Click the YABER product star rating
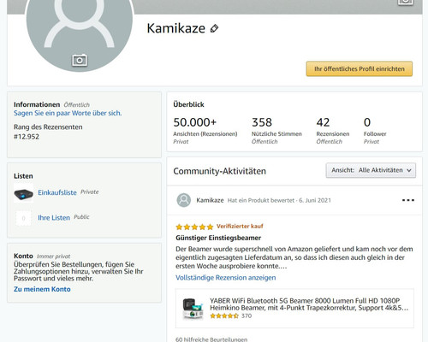Screen dimensions: 428x342 coord(224,315)
